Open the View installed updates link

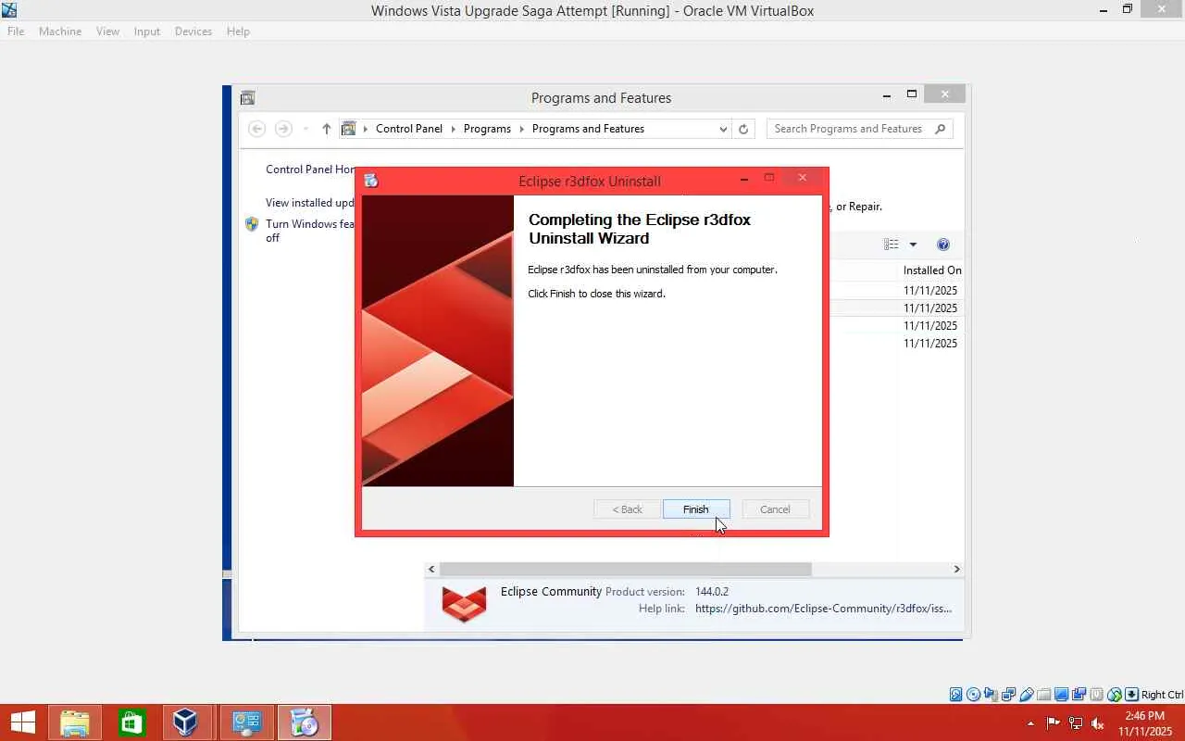309,203
